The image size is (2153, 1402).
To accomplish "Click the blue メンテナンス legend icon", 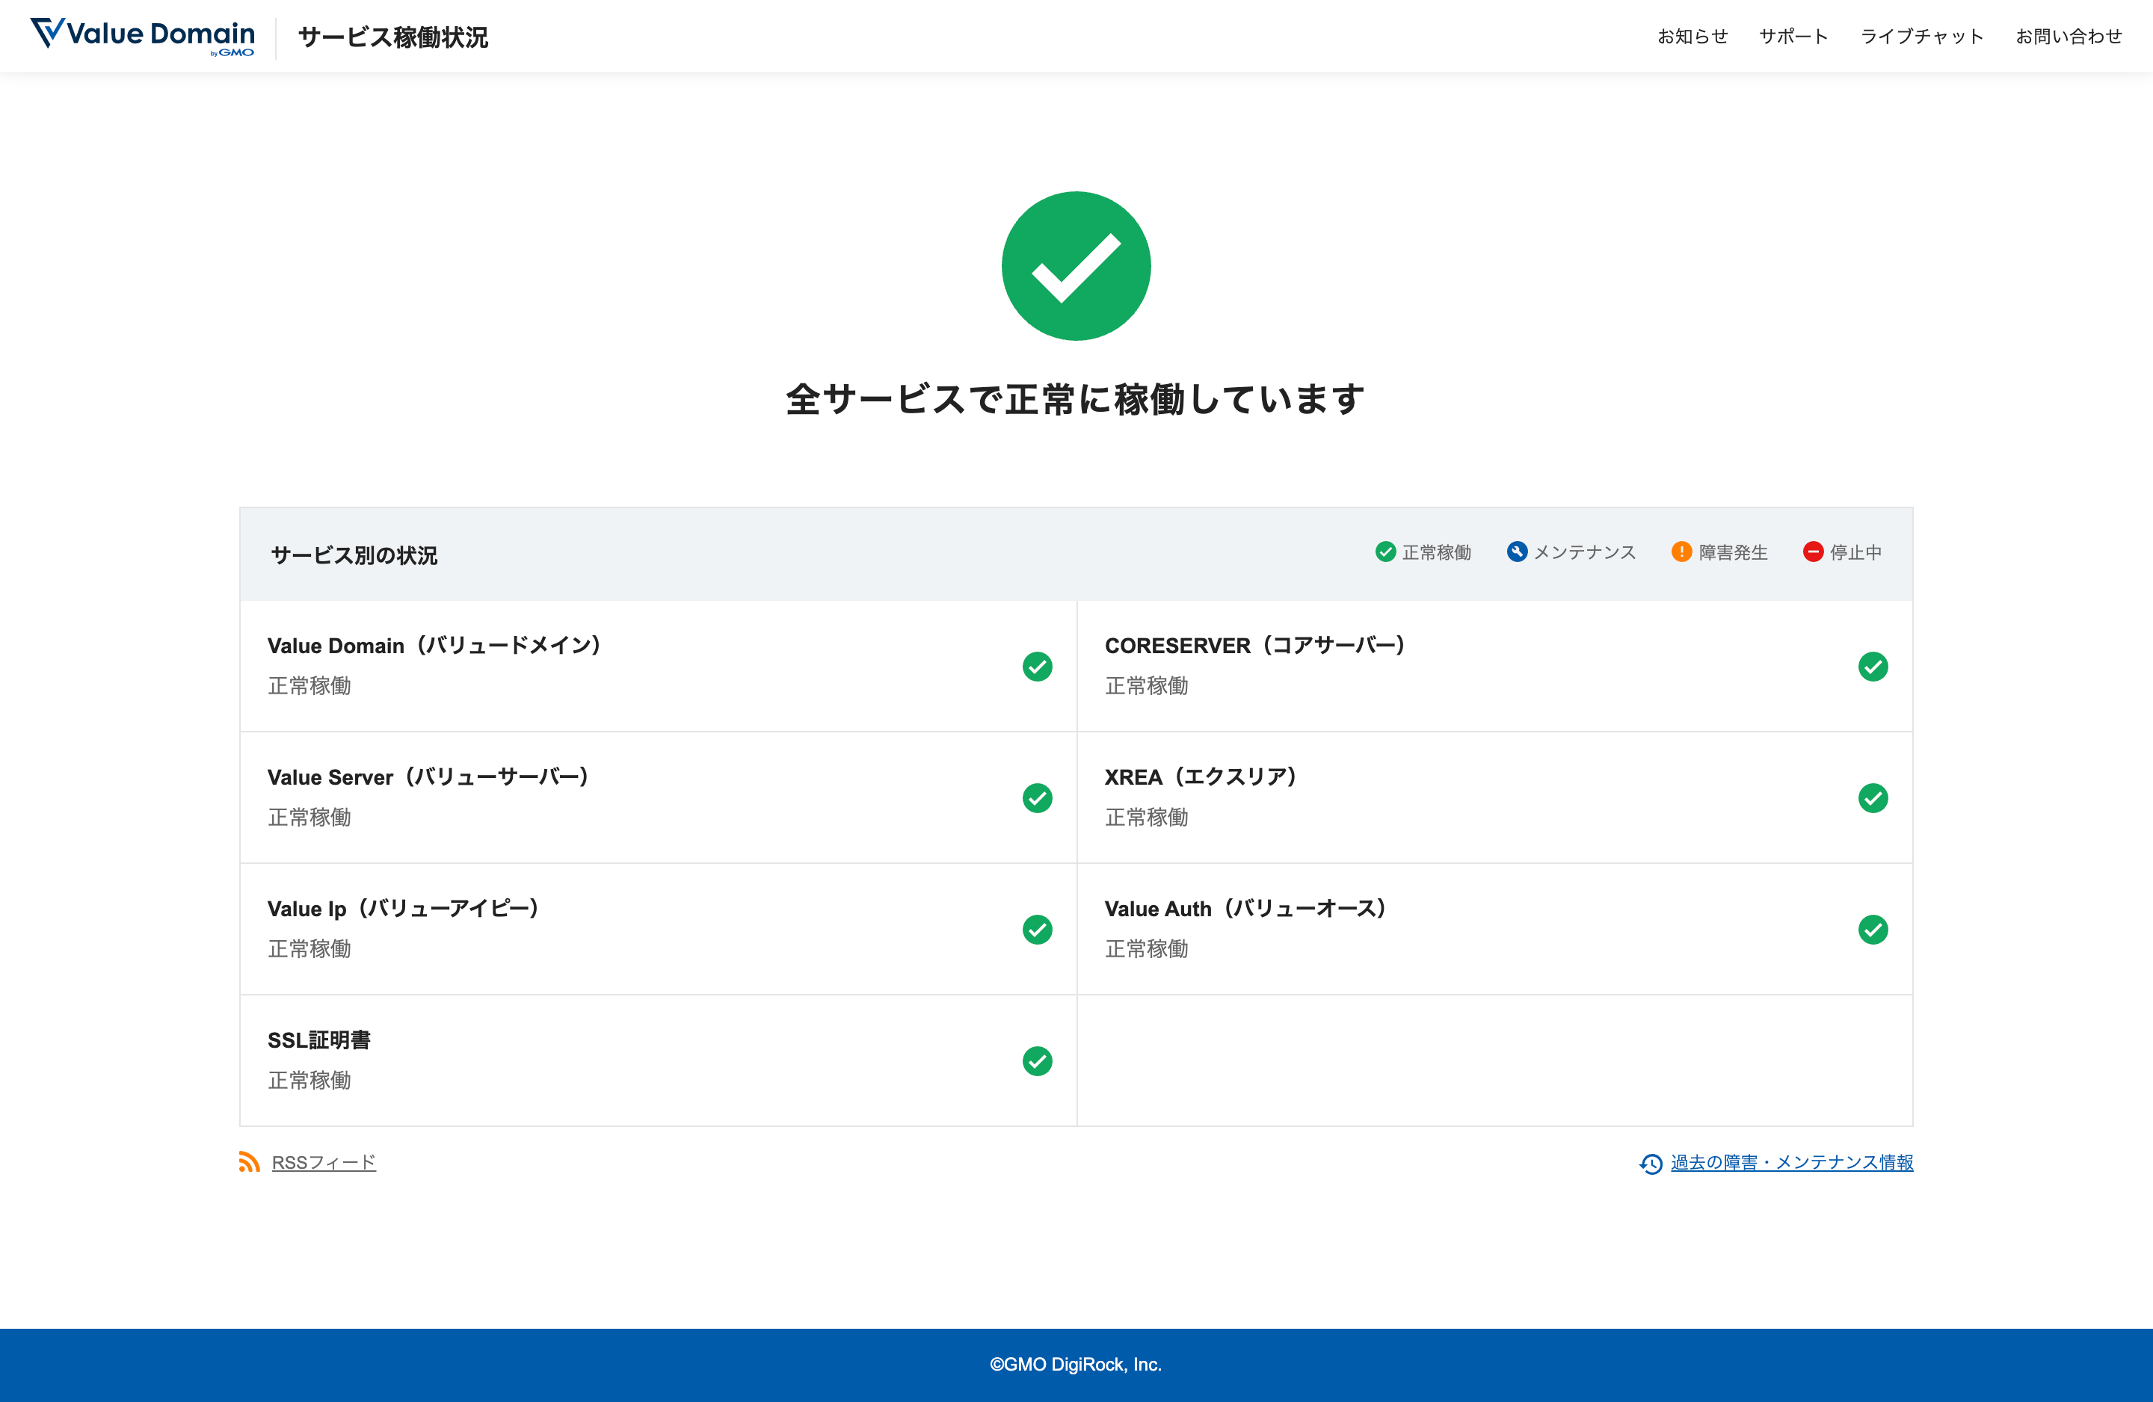I will [1516, 552].
